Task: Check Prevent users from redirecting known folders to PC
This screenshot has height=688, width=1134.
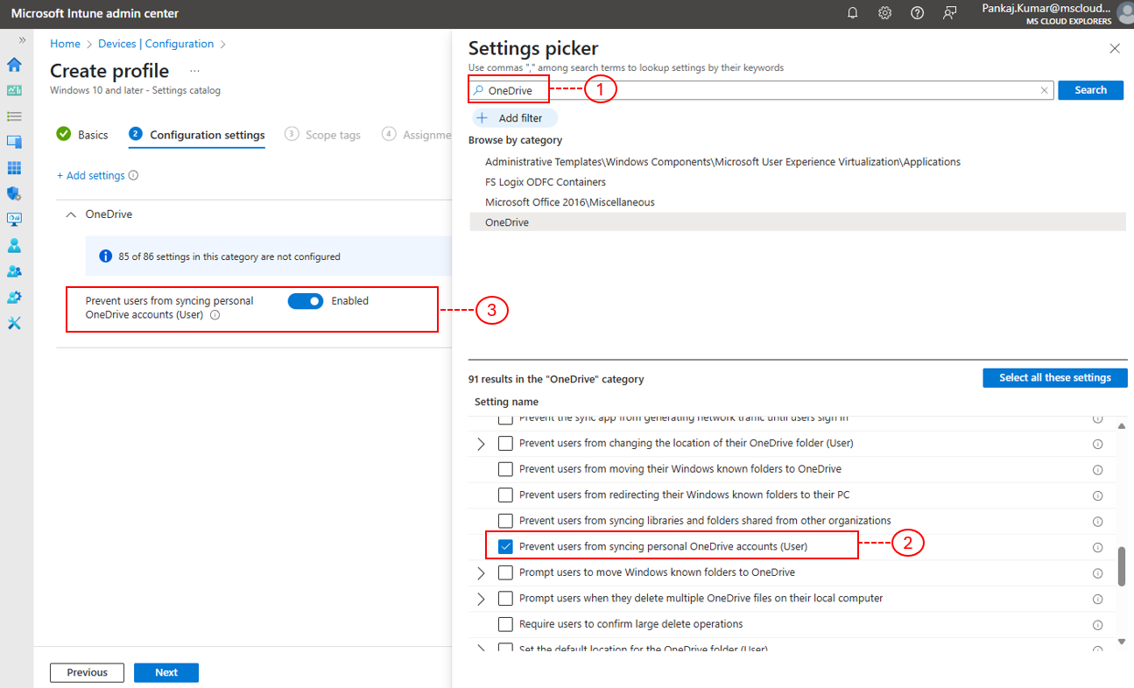Action: tap(505, 495)
